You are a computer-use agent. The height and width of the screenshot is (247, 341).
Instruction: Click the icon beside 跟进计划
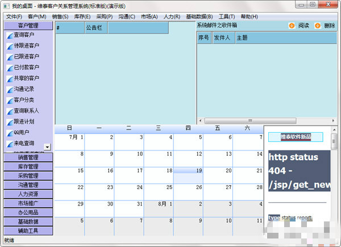pyautogui.click(x=10, y=123)
